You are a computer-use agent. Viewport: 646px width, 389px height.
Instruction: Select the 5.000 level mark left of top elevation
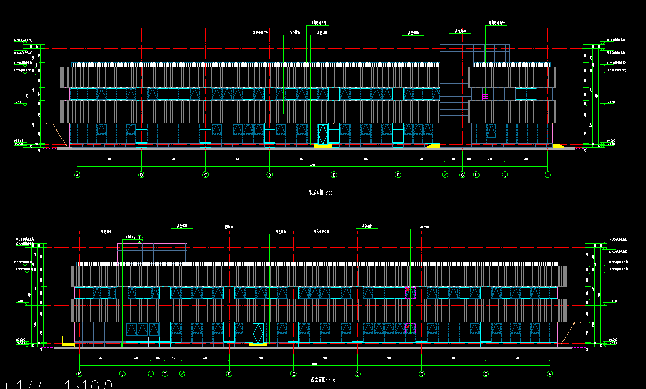tap(17, 102)
